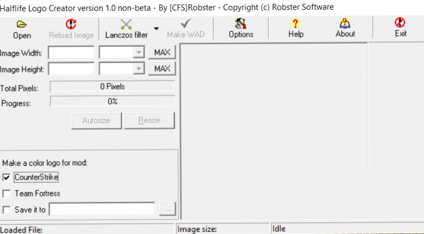Click the Make WAD checkmark icon
Screen dimensions: 424x234
point(186,23)
